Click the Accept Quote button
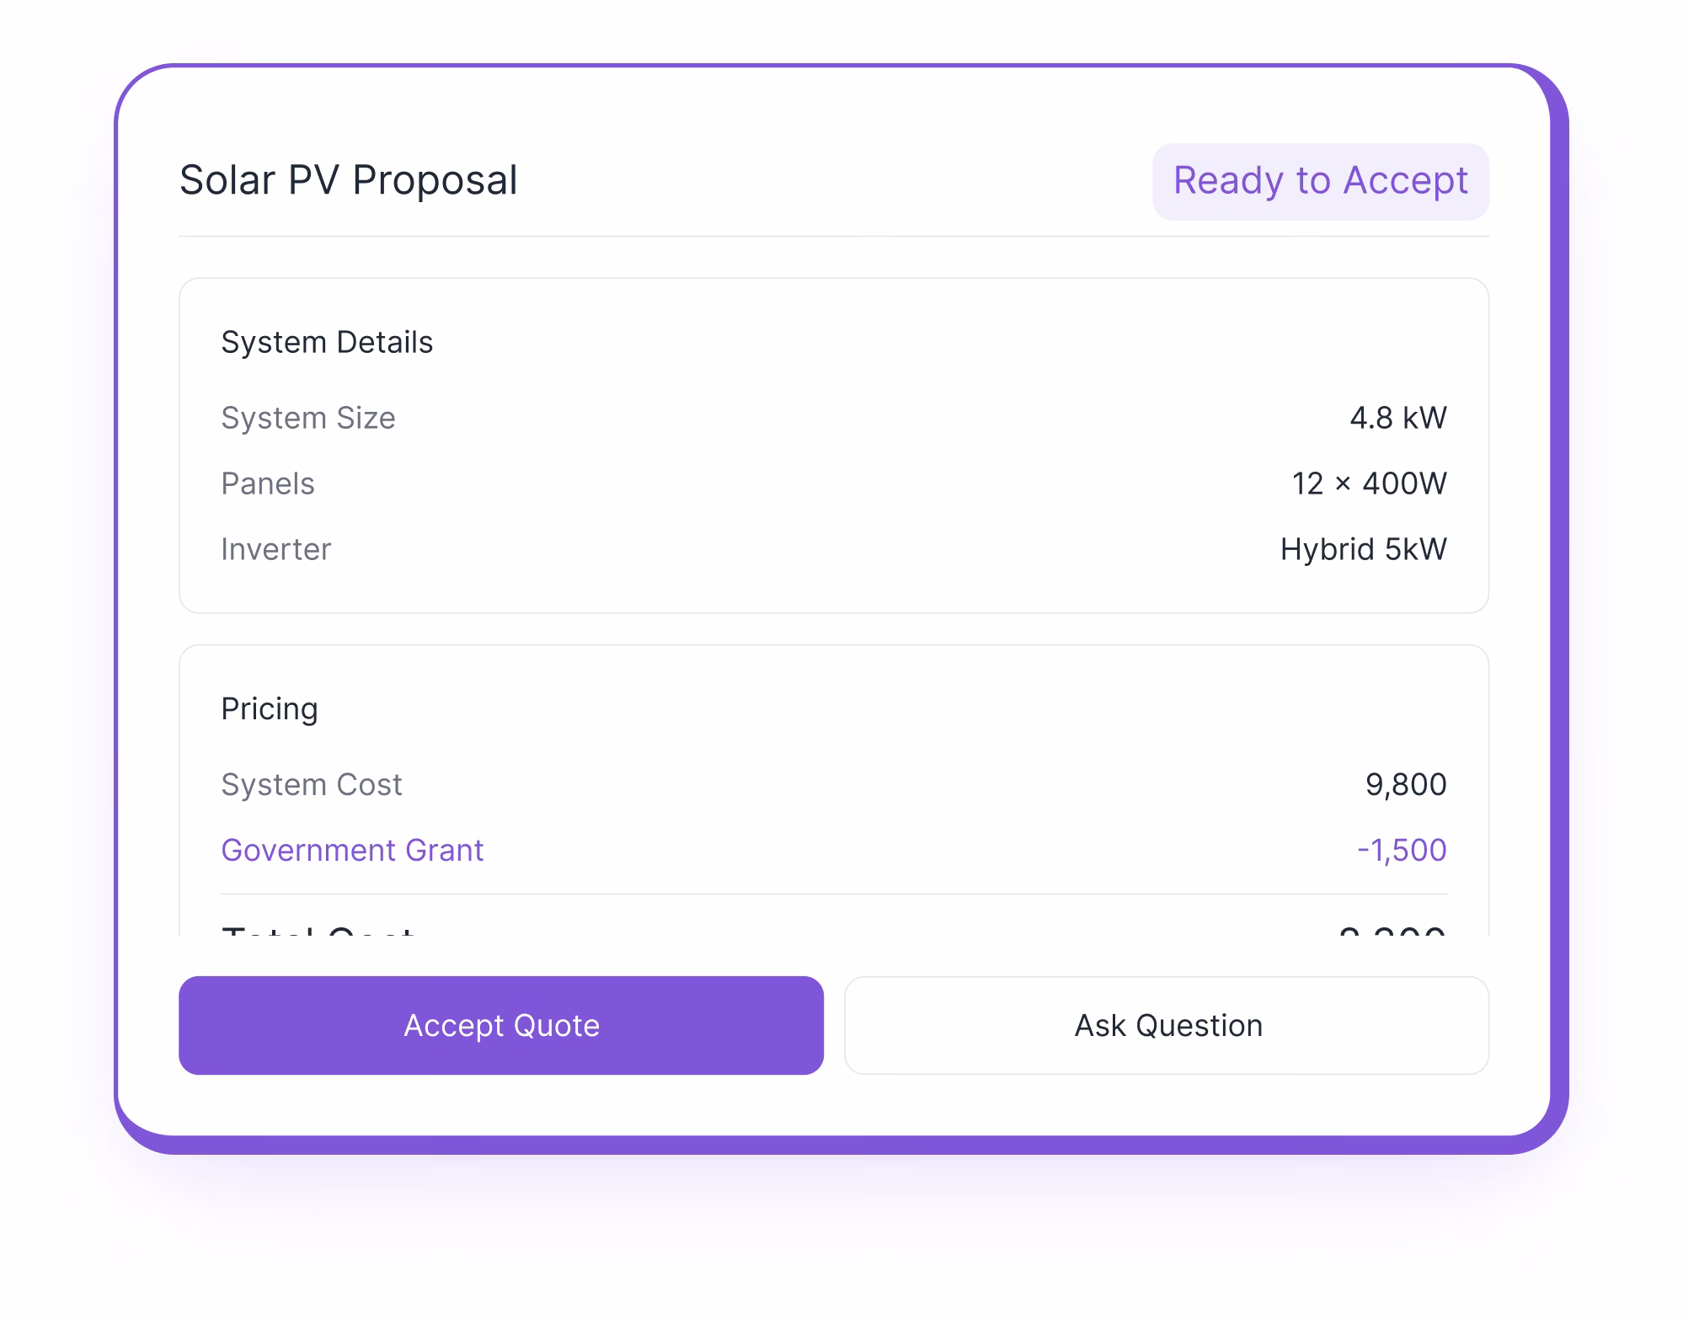 (501, 1025)
